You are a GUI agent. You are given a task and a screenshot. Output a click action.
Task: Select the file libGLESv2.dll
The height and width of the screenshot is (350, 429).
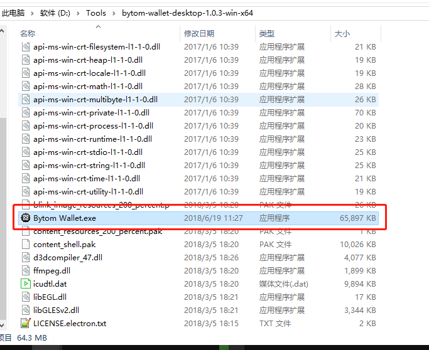[56, 310]
